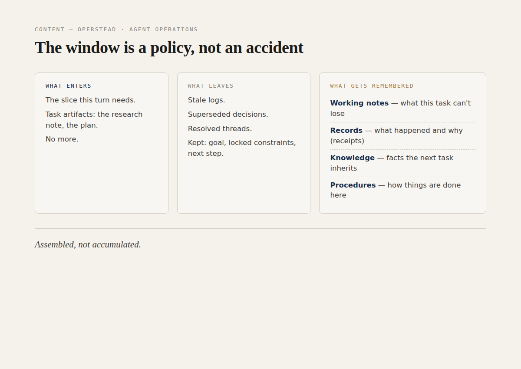
Task: Click the 'Stale logs.' line
Action: (207, 100)
